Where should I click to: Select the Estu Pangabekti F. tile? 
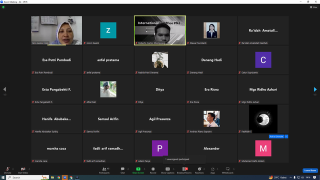(56, 89)
